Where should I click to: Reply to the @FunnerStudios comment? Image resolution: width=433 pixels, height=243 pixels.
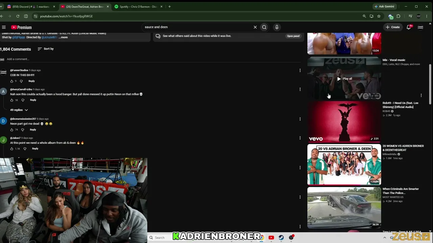31,81
